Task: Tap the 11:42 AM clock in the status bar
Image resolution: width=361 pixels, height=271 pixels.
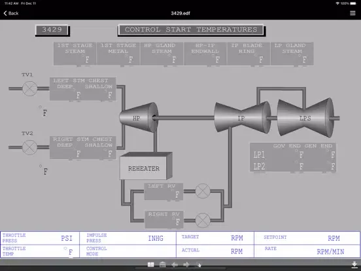Action: [x=11, y=3]
